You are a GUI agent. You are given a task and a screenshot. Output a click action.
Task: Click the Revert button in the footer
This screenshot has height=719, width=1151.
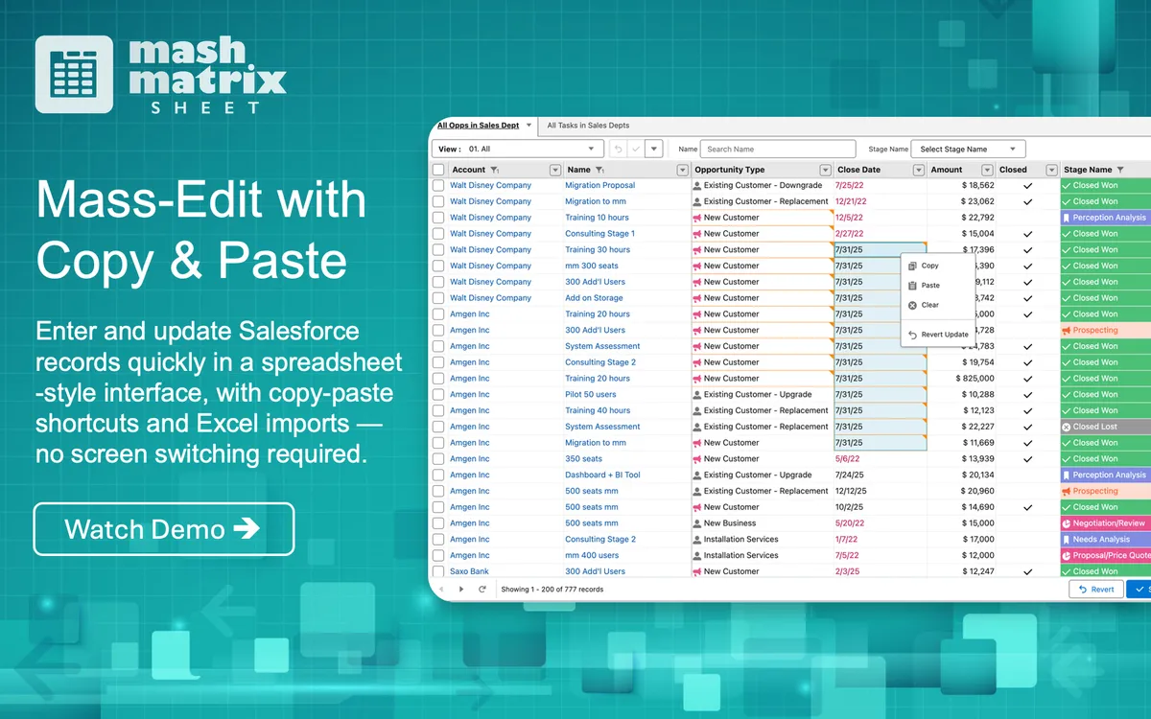(1095, 589)
